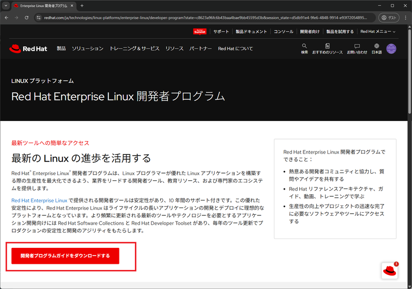The width and height of the screenshot is (412, 289).
Task: Go back with browser back arrow
Action: (7, 18)
